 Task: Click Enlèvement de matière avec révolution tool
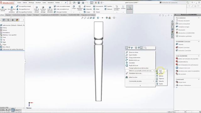(50, 9)
